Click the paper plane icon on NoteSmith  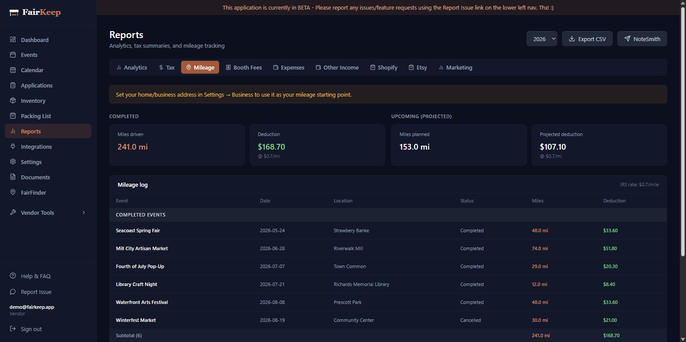[x=627, y=38]
